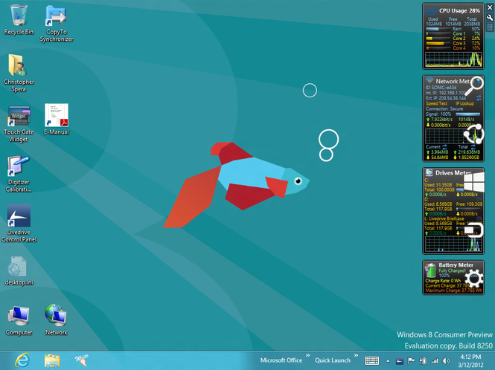Open the Action Center flag icon
Viewport: 495px width, 370px height.
pyautogui.click(x=411, y=360)
